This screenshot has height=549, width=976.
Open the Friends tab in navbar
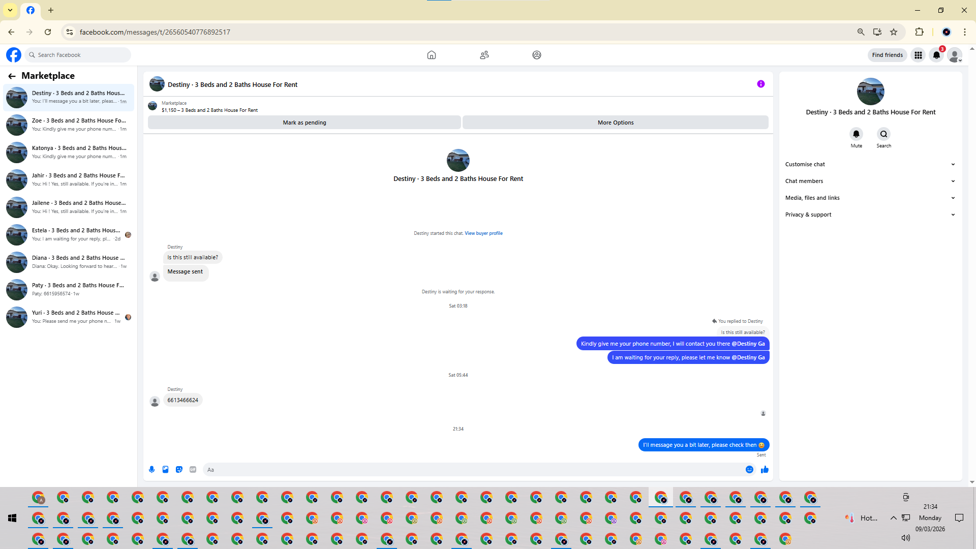[x=484, y=55]
